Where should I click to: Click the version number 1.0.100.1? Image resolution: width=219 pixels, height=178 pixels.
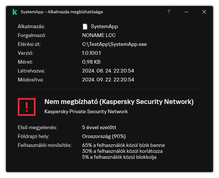(x=91, y=53)
